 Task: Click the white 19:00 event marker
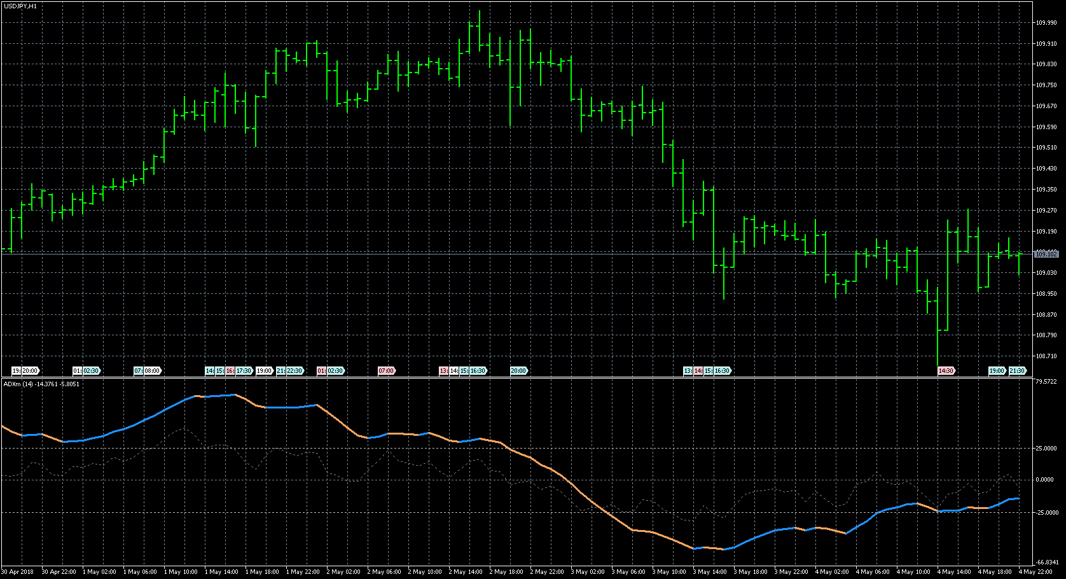pos(264,371)
